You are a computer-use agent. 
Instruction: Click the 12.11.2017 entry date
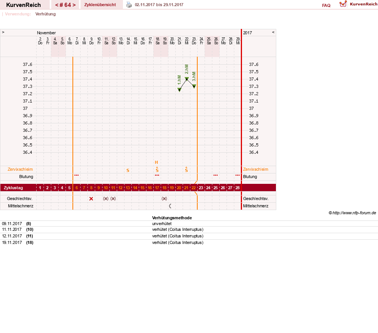tap(12, 236)
